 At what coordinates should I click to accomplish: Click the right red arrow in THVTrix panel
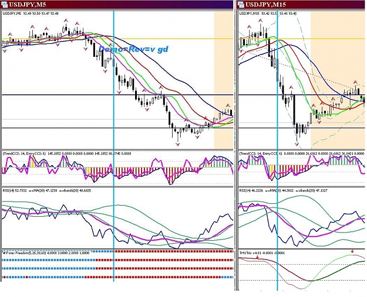pos(352,251)
